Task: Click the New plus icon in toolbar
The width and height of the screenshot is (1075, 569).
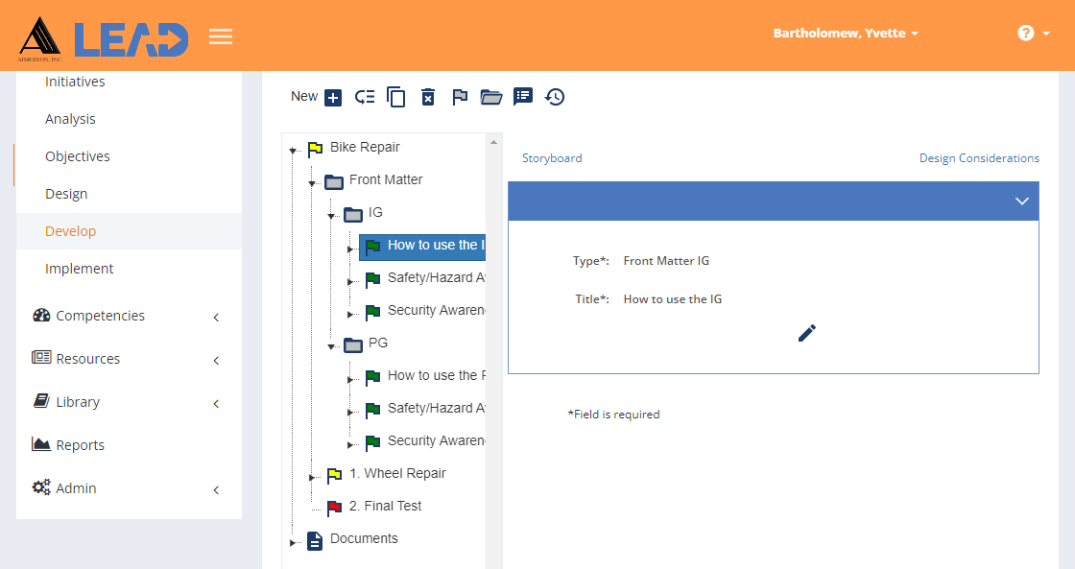Action: 333,97
